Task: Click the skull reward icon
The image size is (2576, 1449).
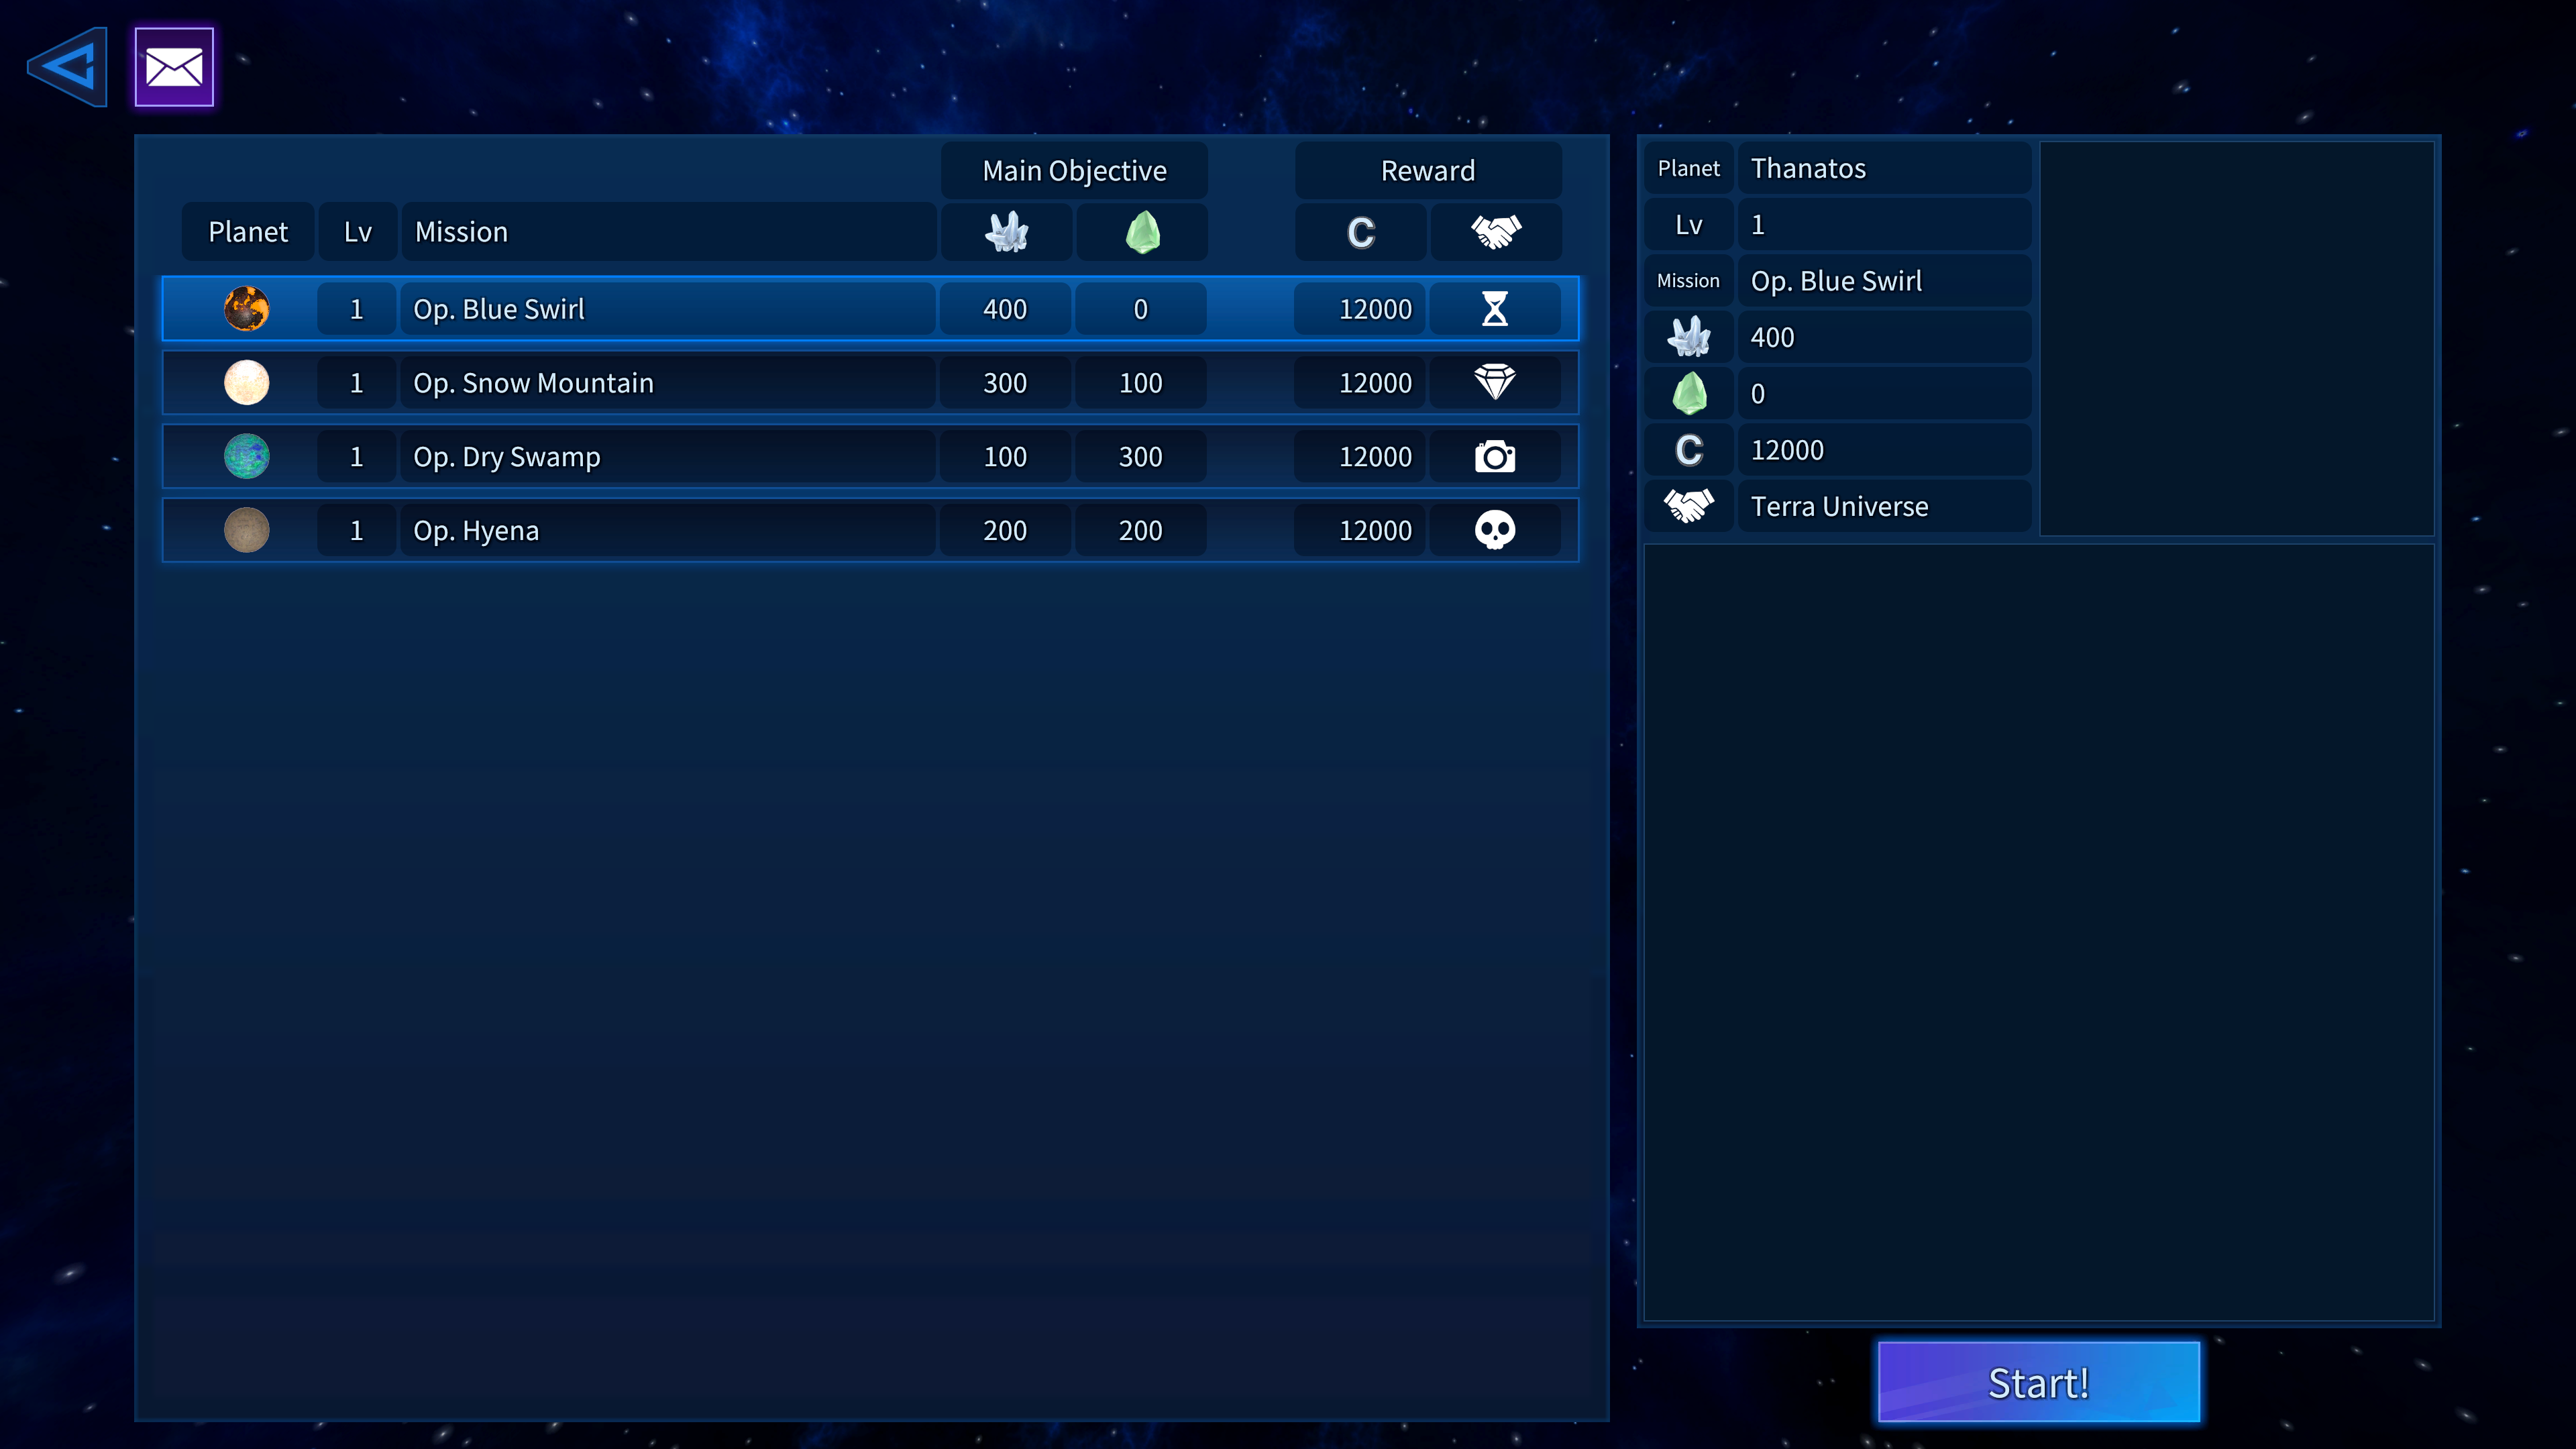Action: click(x=1494, y=530)
